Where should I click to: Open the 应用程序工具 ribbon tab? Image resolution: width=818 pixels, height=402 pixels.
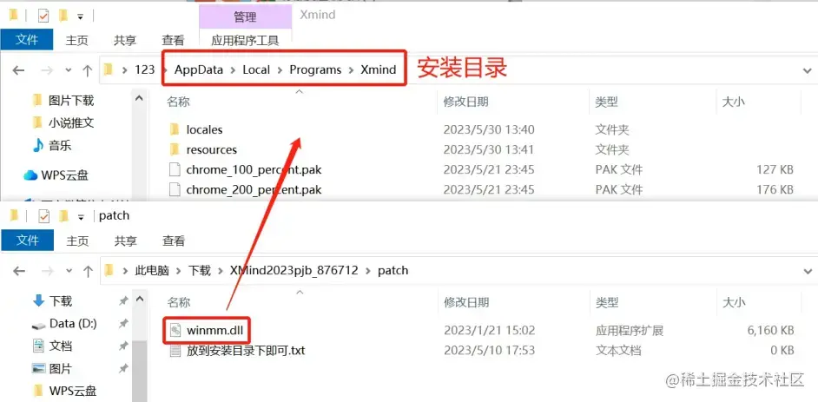(245, 40)
